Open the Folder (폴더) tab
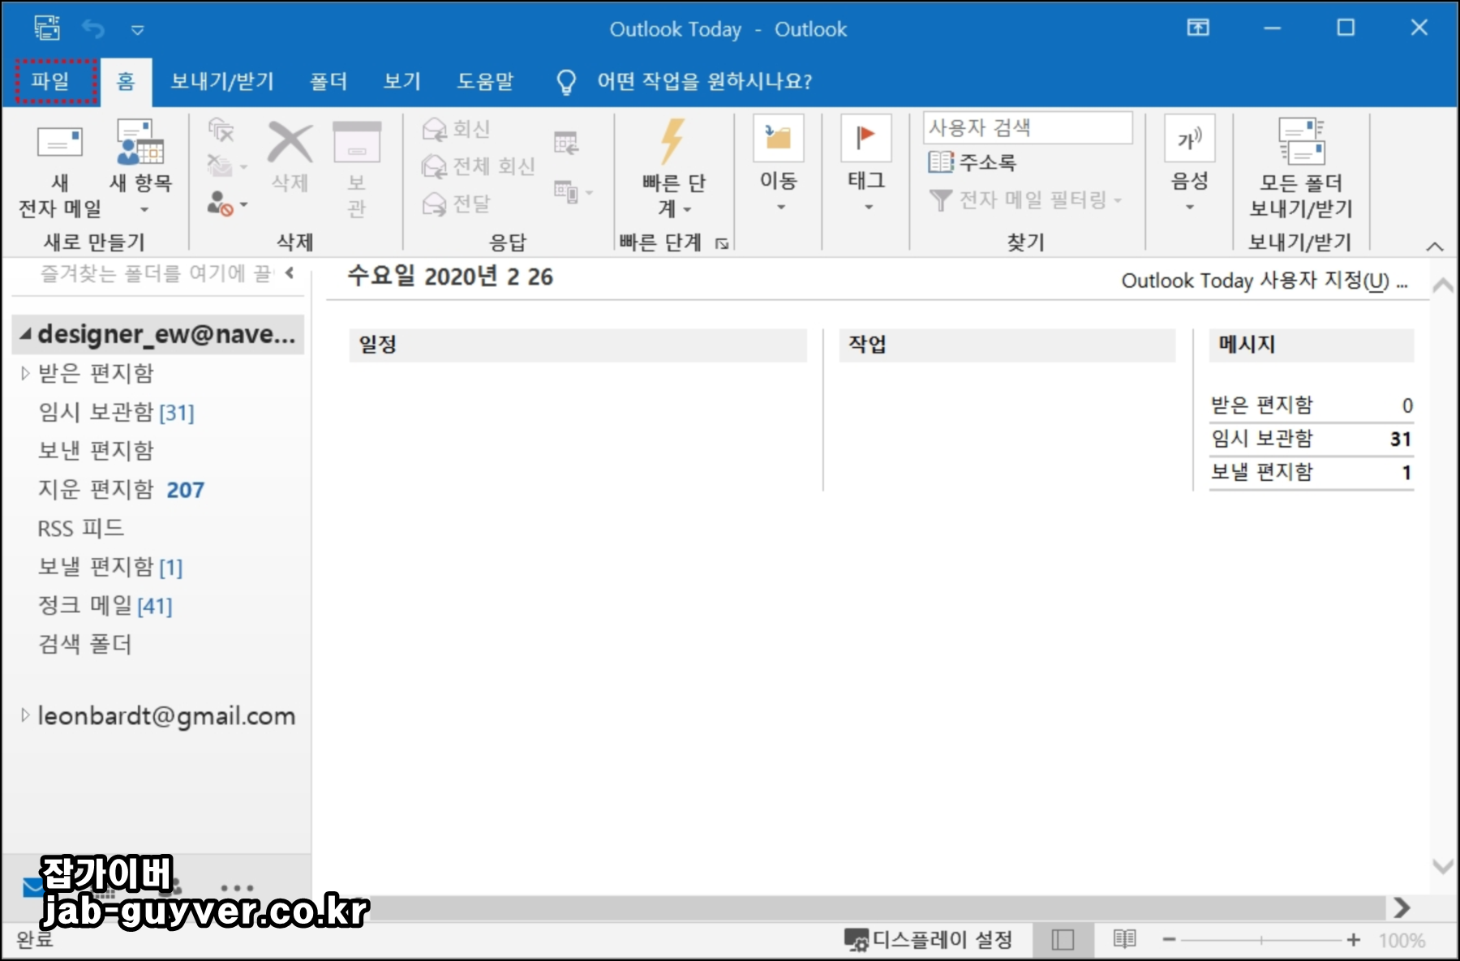1460x961 pixels. click(328, 81)
